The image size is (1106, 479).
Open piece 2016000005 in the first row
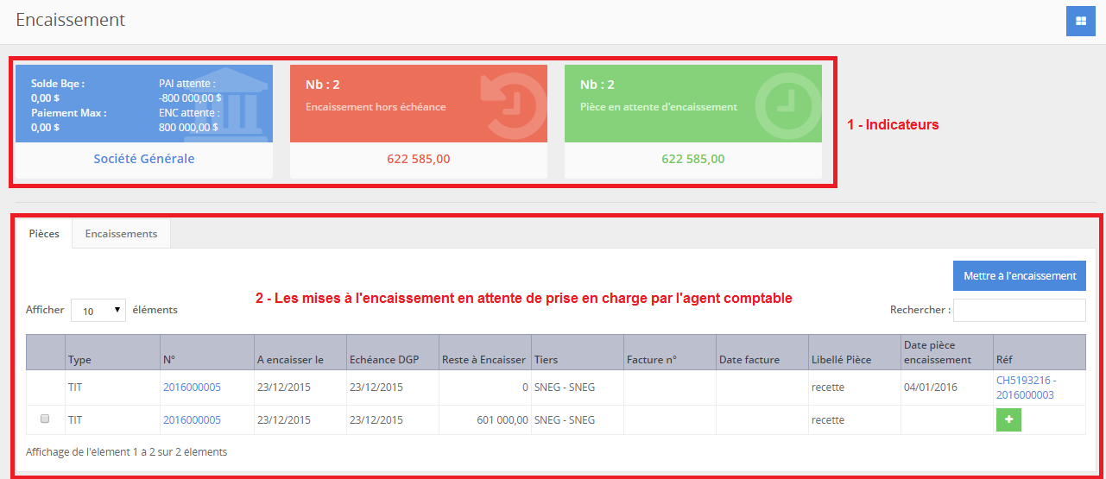[192, 388]
